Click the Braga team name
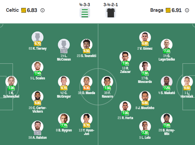 157,10
